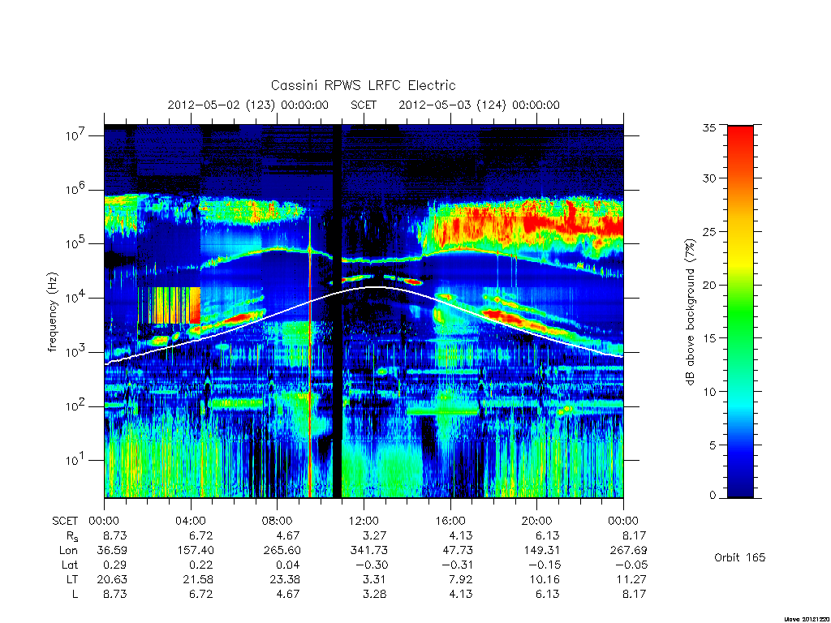831x623 pixels.
Task: Click L value '3.28'
Action: (x=375, y=594)
